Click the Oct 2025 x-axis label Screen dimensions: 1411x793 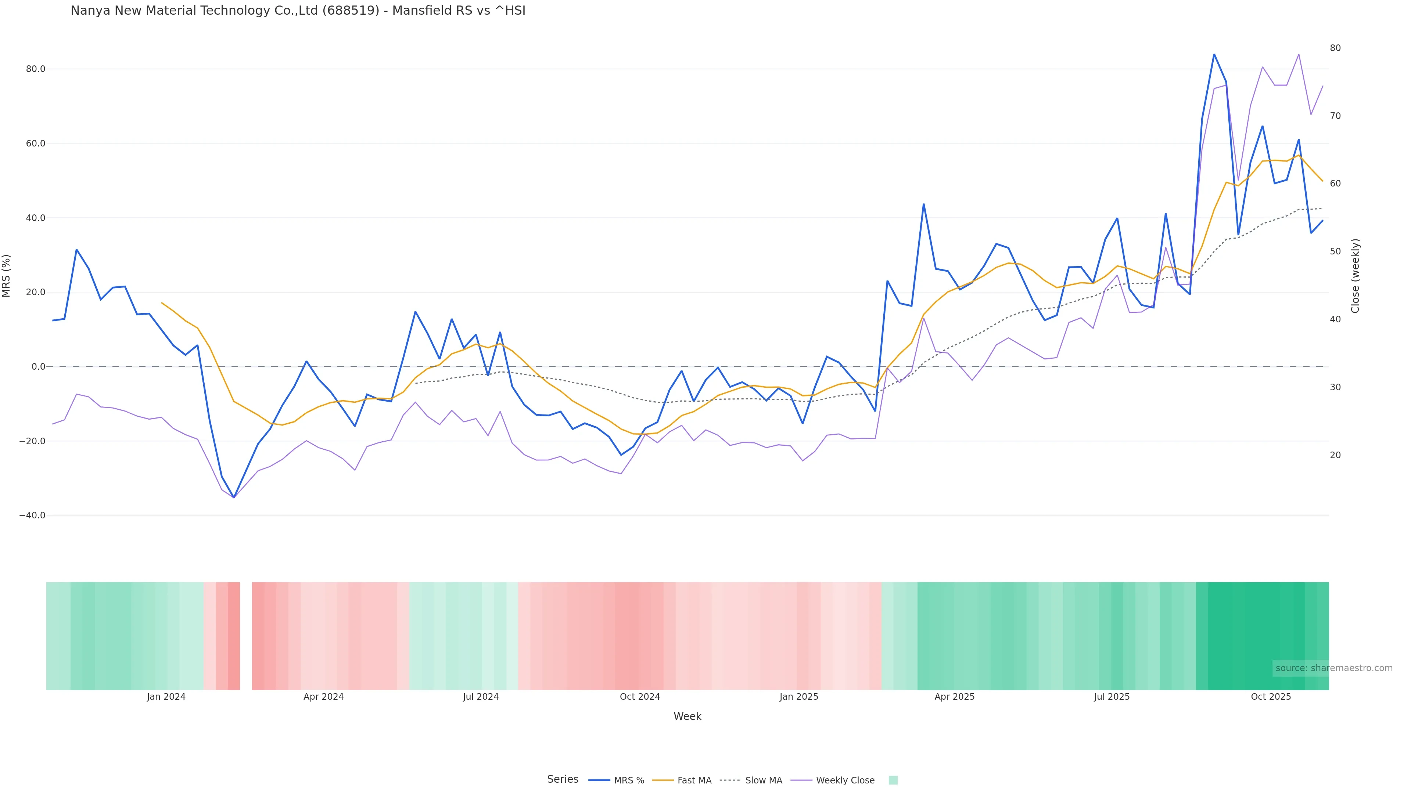pyautogui.click(x=1271, y=697)
